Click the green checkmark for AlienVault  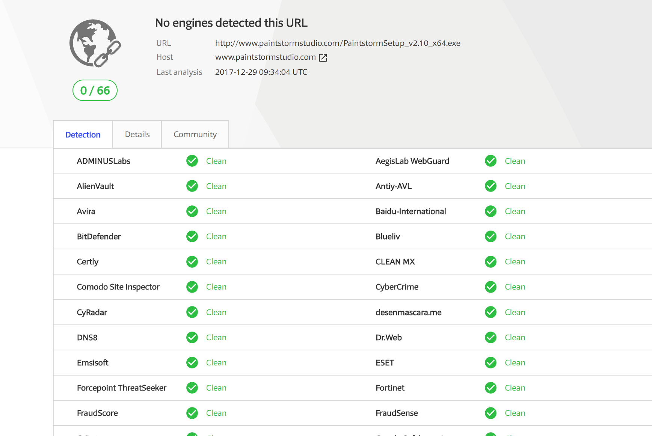(192, 186)
